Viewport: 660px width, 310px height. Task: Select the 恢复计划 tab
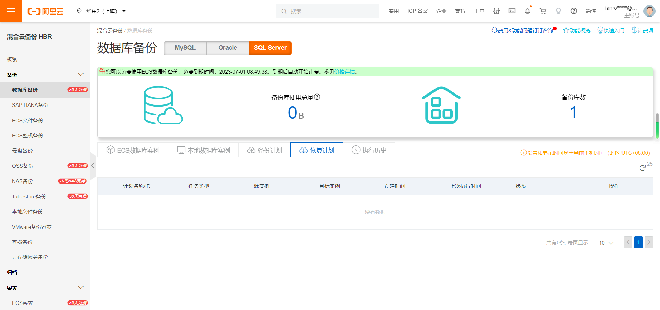pos(317,150)
